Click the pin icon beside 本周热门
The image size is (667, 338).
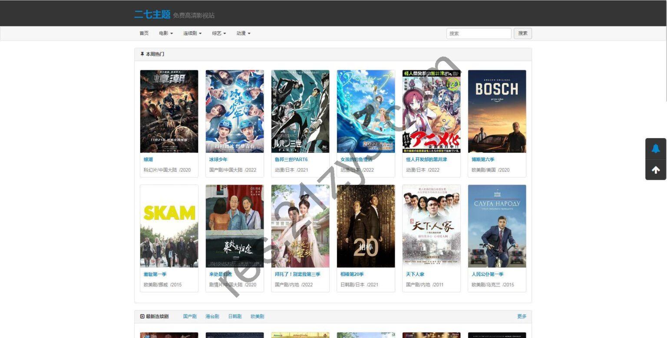[142, 54]
